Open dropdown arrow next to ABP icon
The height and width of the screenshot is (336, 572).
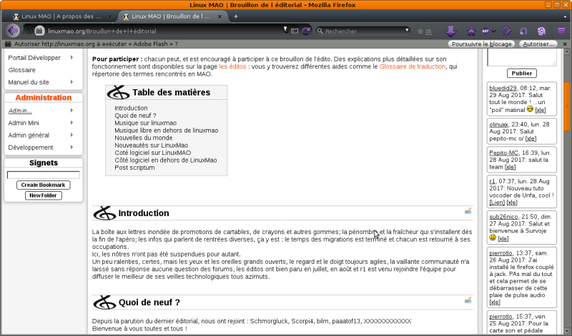point(493,31)
